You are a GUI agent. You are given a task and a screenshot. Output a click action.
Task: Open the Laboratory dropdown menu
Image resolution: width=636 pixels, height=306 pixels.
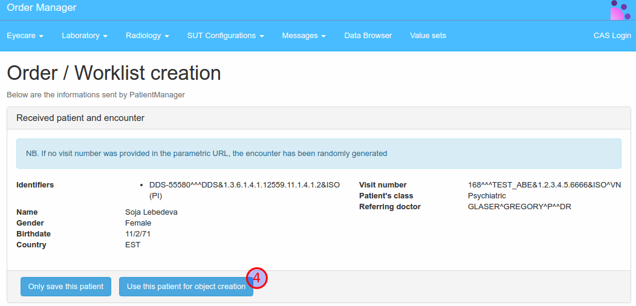click(x=84, y=36)
